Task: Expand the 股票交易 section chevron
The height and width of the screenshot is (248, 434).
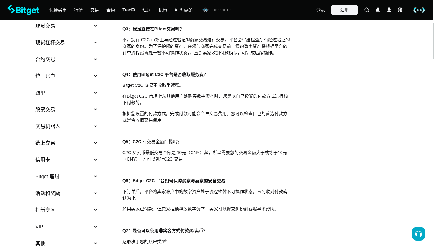Action: pyautogui.click(x=95, y=109)
